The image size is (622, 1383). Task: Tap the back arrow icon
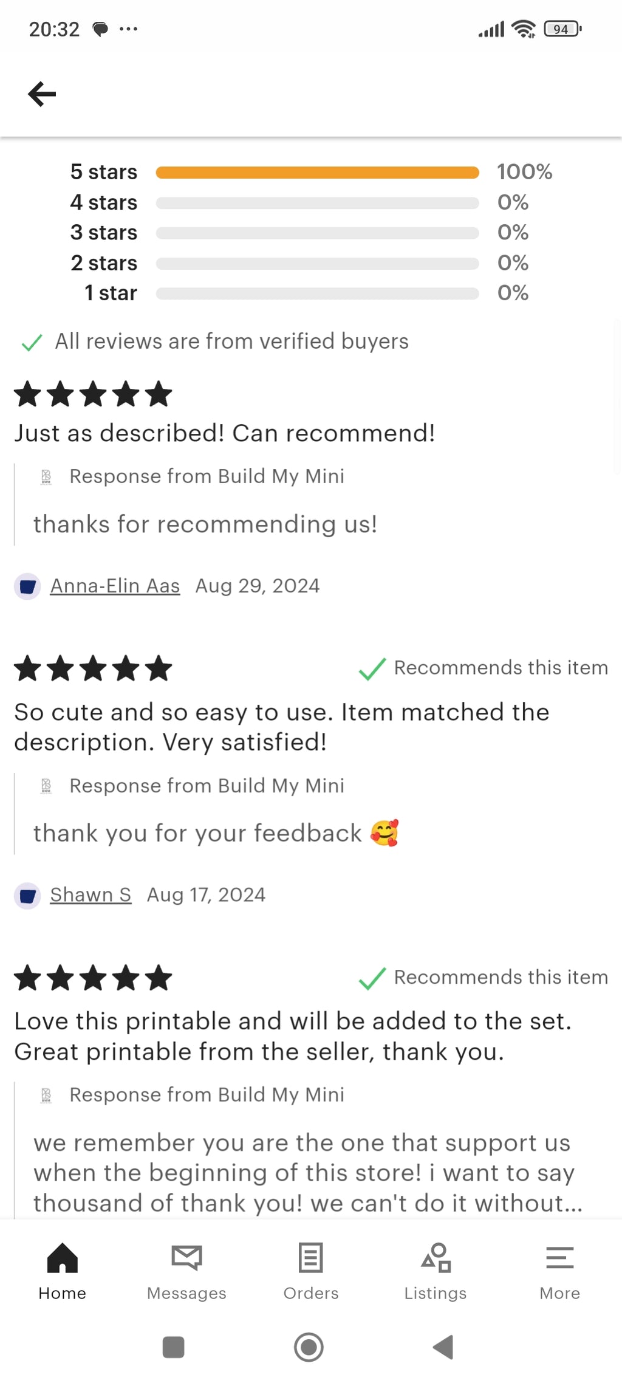[x=42, y=94]
